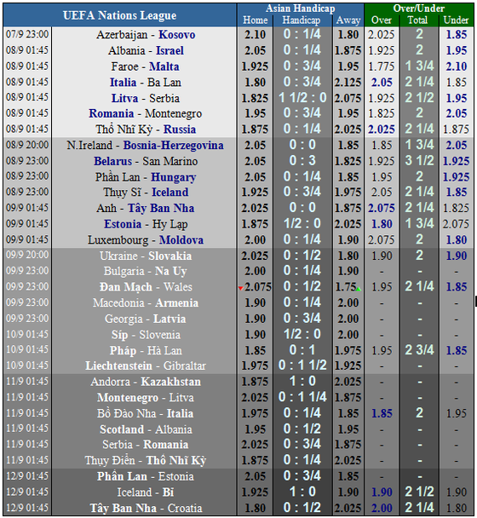Click the Asian Handicap column header
The height and width of the screenshot is (518, 477).
[301, 9]
